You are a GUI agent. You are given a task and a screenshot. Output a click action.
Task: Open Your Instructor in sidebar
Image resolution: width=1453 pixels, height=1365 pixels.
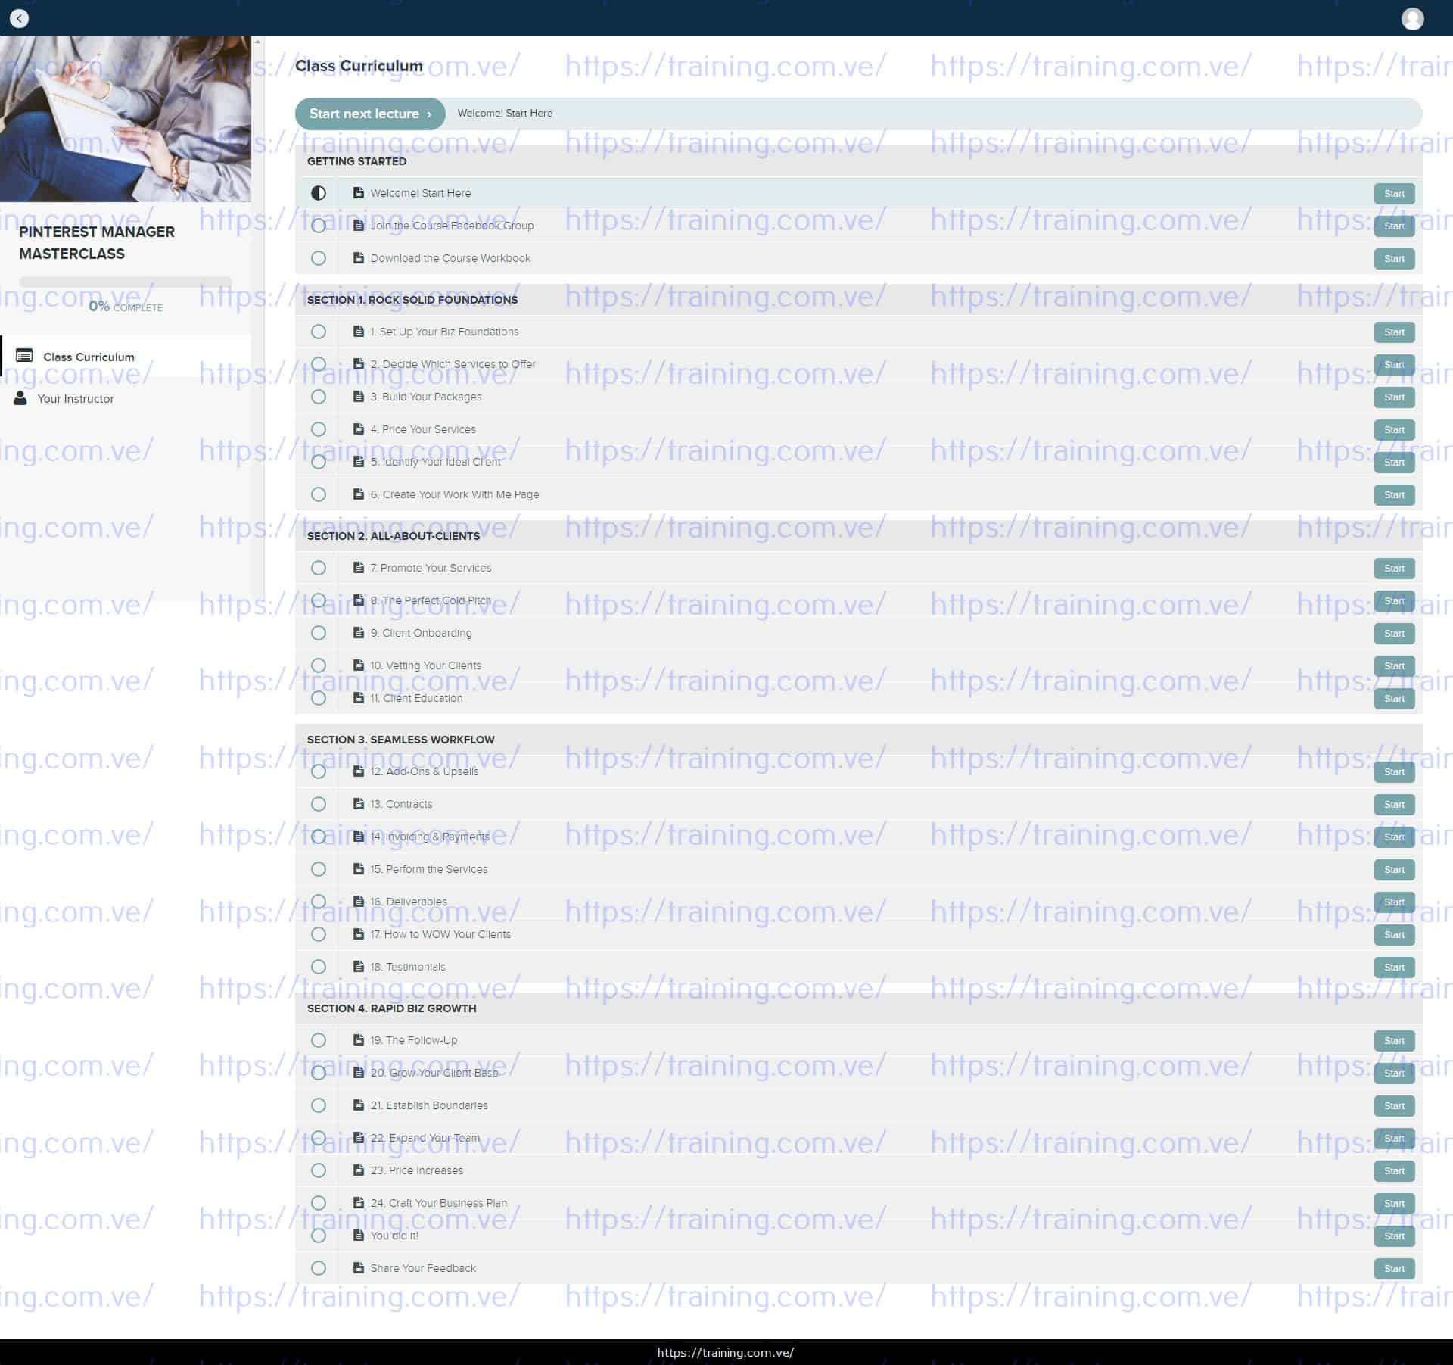coord(126,398)
